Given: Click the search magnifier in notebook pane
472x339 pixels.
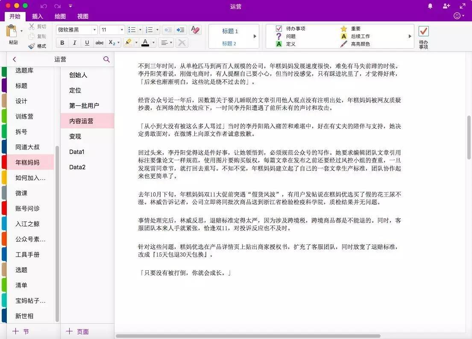Looking at the screenshot, I should [106, 59].
